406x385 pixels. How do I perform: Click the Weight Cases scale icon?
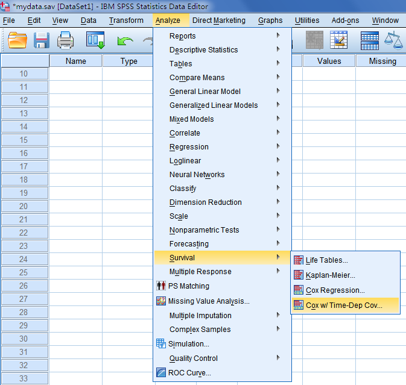(394, 41)
